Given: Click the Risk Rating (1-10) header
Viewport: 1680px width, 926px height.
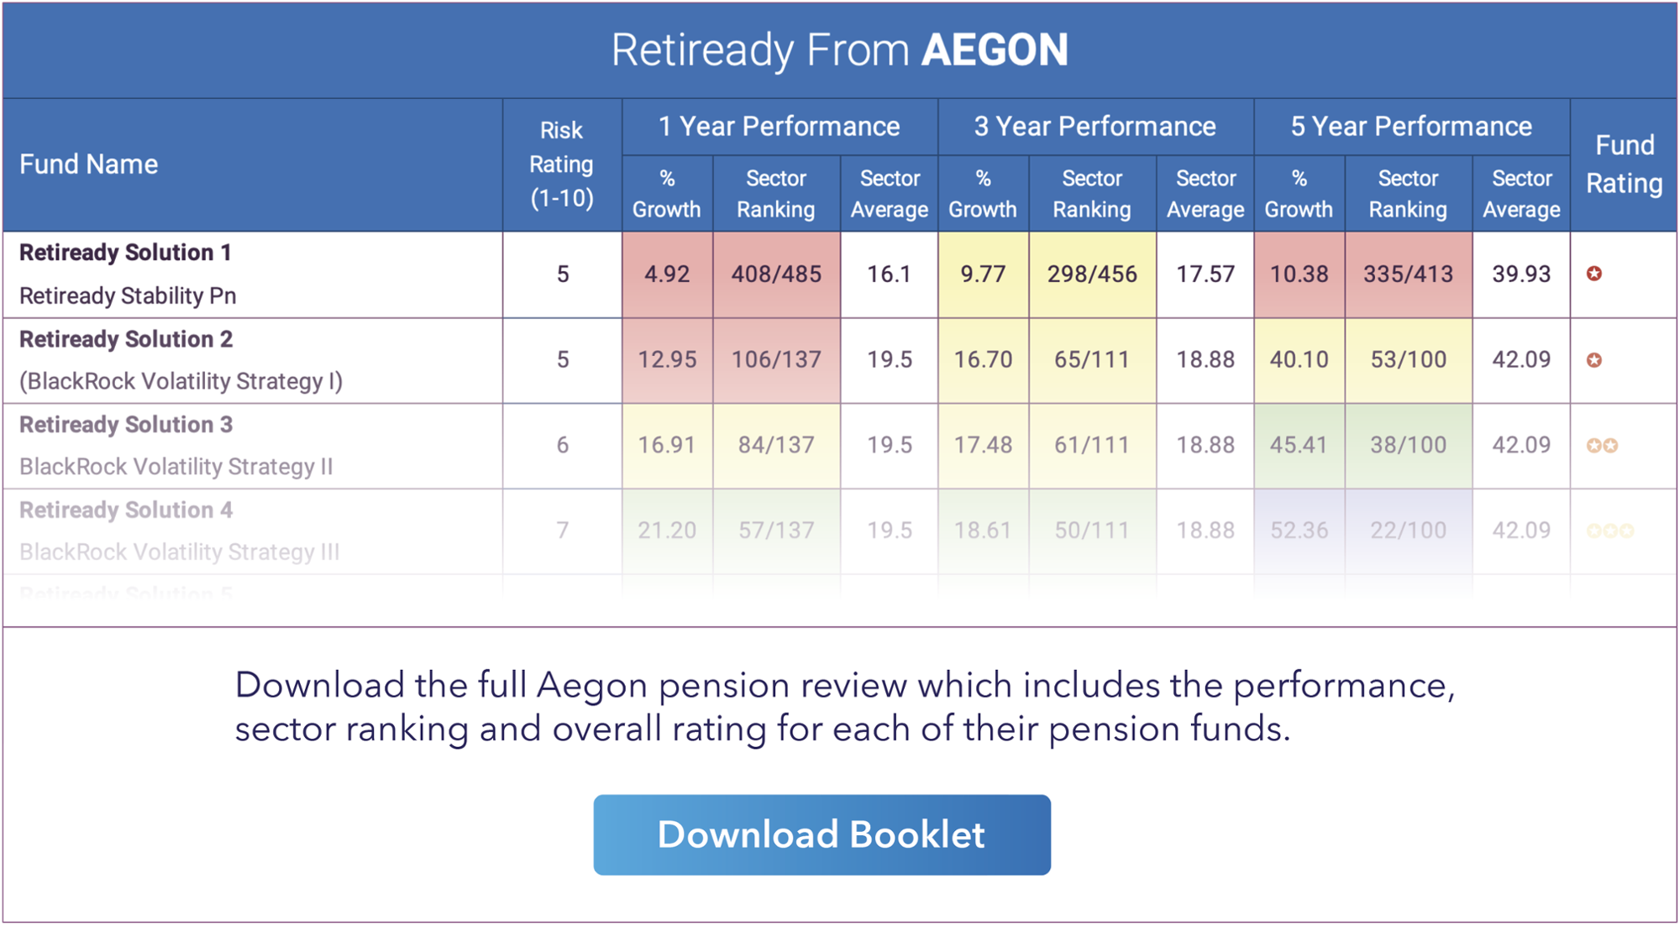Looking at the screenshot, I should tap(561, 165).
